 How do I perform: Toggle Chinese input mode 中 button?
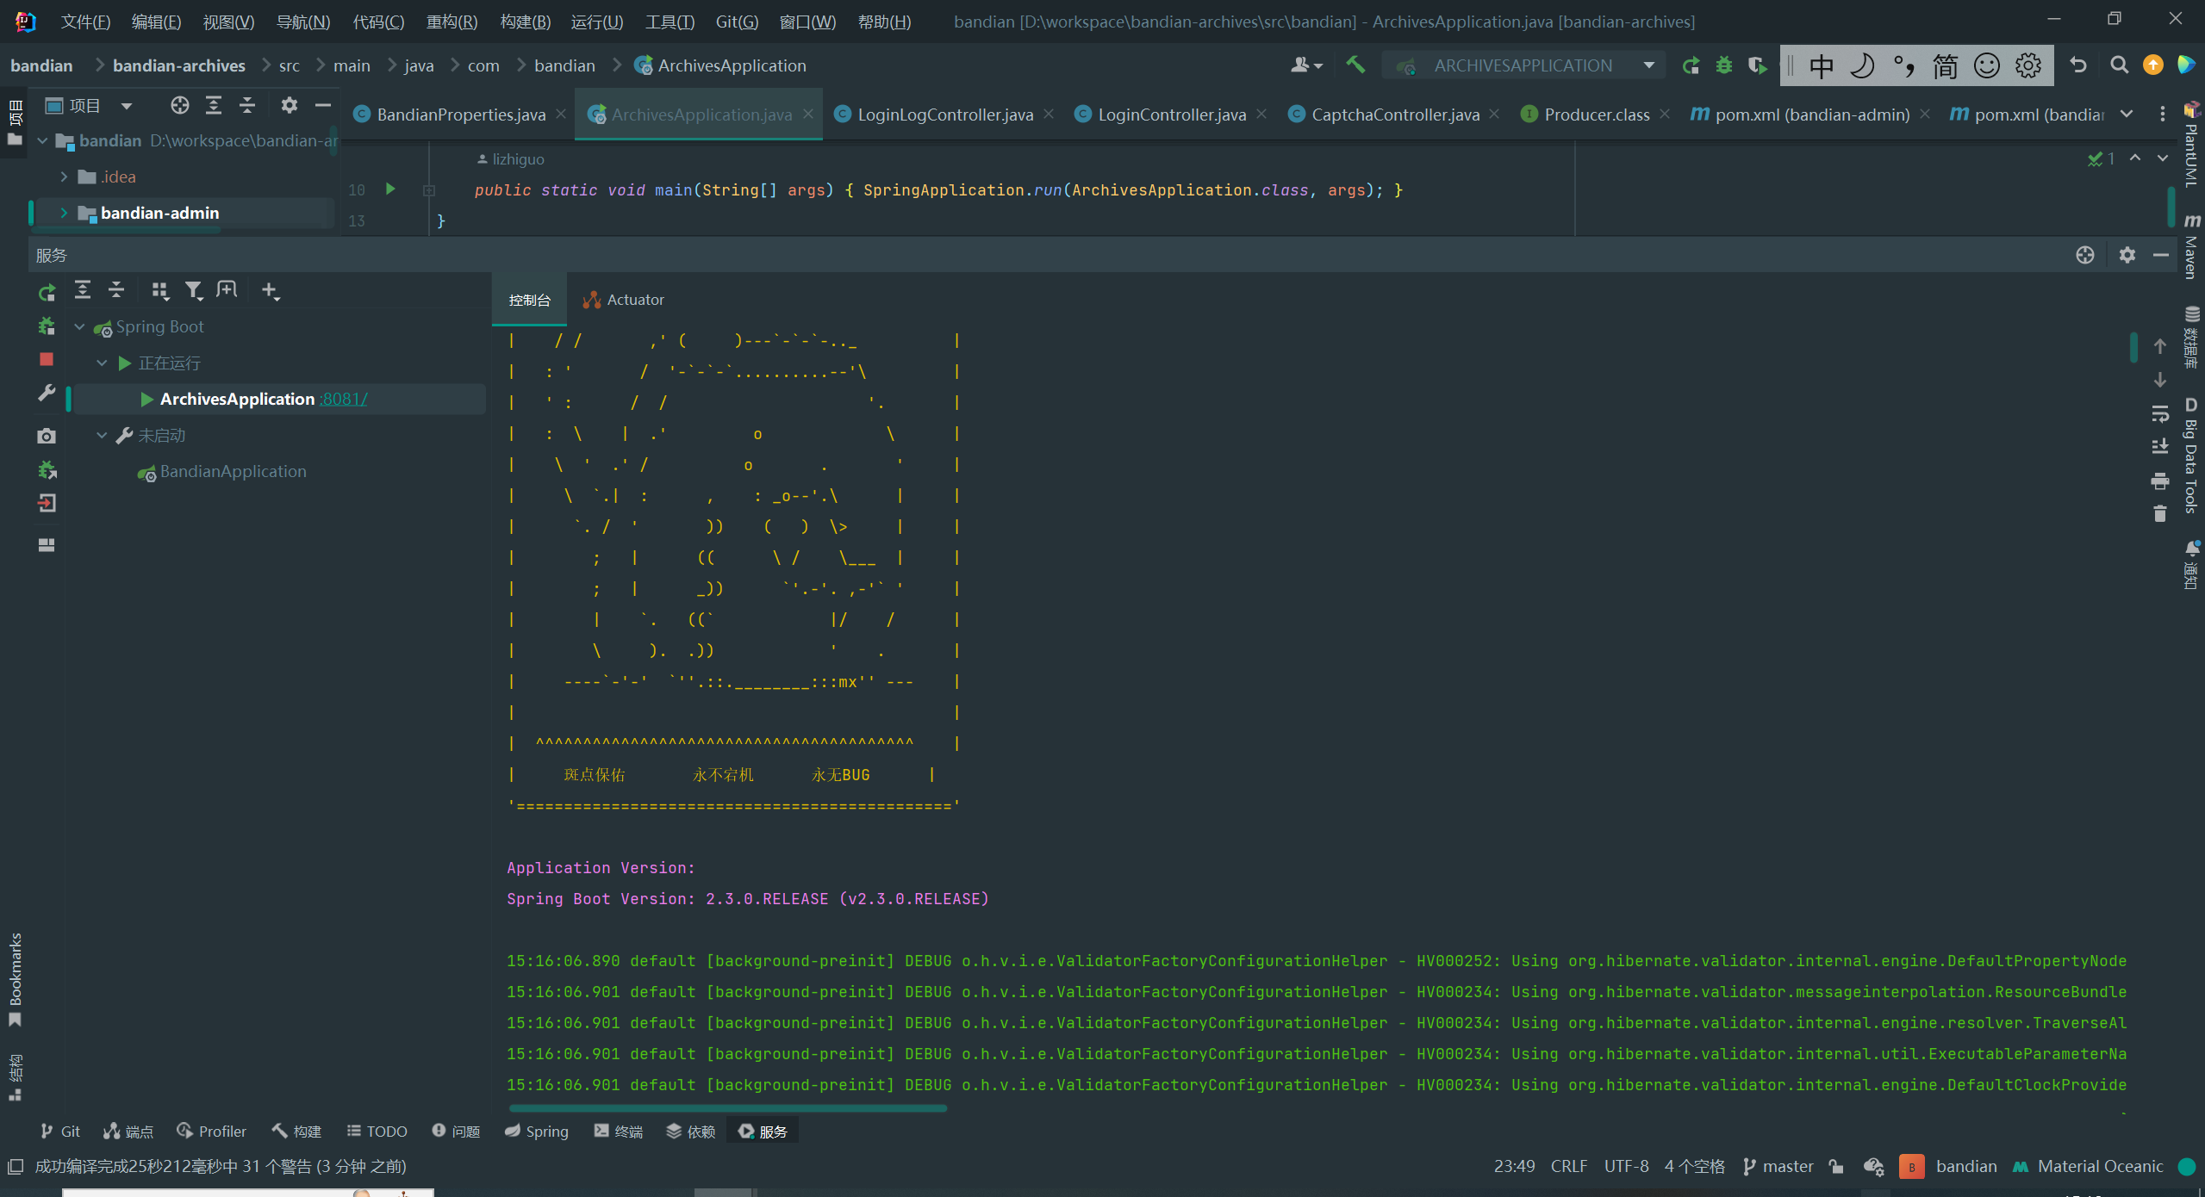(1821, 65)
